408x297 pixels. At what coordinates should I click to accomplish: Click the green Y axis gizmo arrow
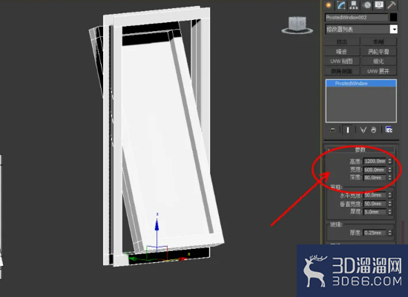133,258
